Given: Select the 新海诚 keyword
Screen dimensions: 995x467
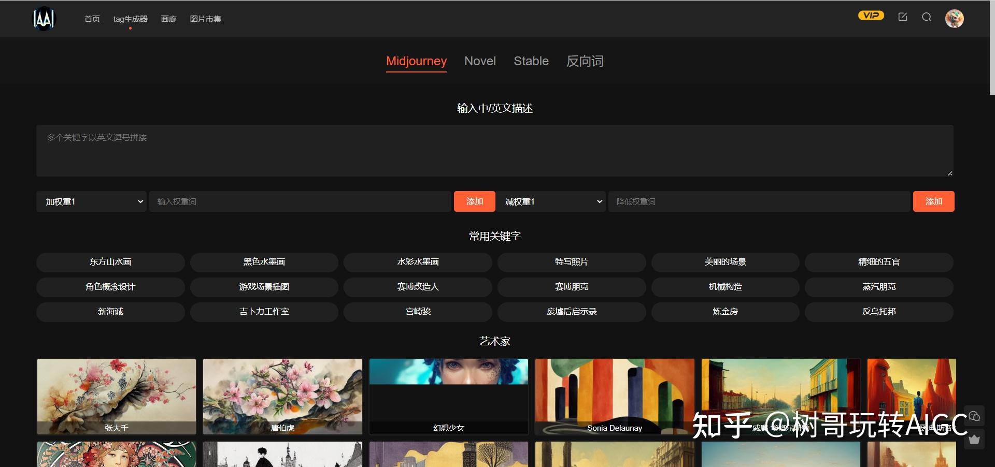Looking at the screenshot, I should coord(110,312).
